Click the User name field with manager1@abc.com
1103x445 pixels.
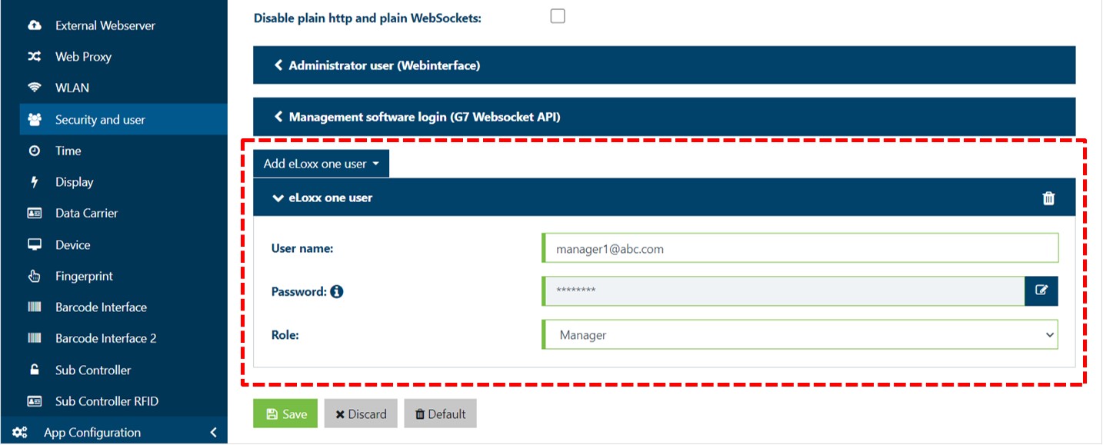pos(800,248)
